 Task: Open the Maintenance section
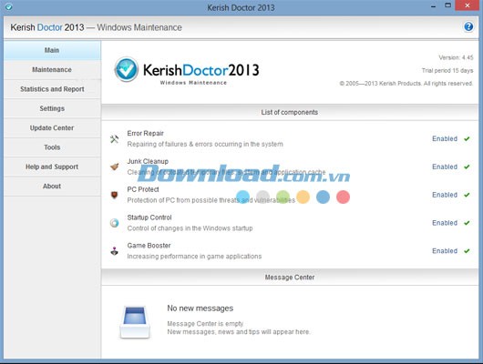coord(52,69)
